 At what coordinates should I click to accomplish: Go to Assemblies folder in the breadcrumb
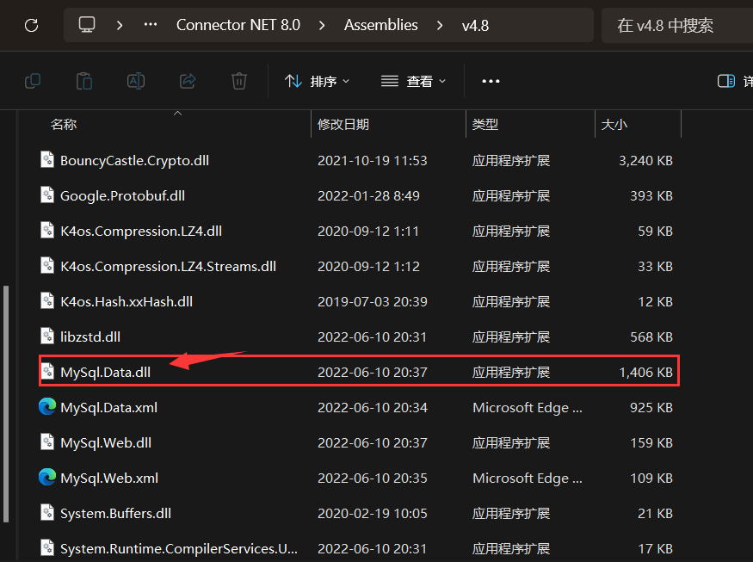click(381, 25)
